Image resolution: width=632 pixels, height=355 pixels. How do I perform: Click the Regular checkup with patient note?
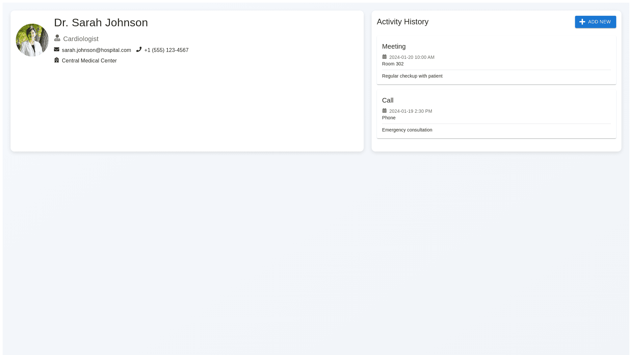(412, 76)
